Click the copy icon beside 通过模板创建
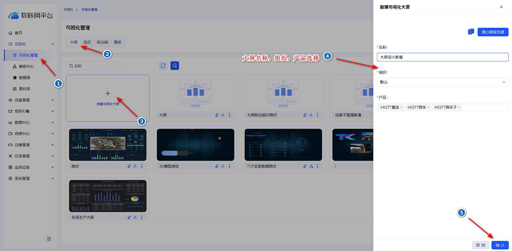 point(471,32)
